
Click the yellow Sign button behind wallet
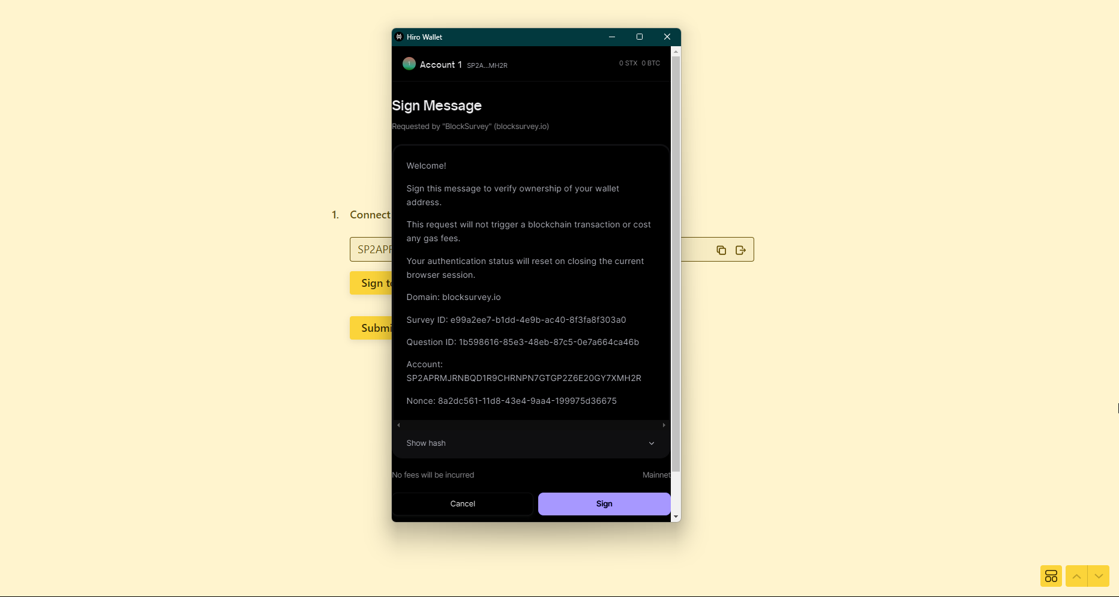tap(371, 283)
